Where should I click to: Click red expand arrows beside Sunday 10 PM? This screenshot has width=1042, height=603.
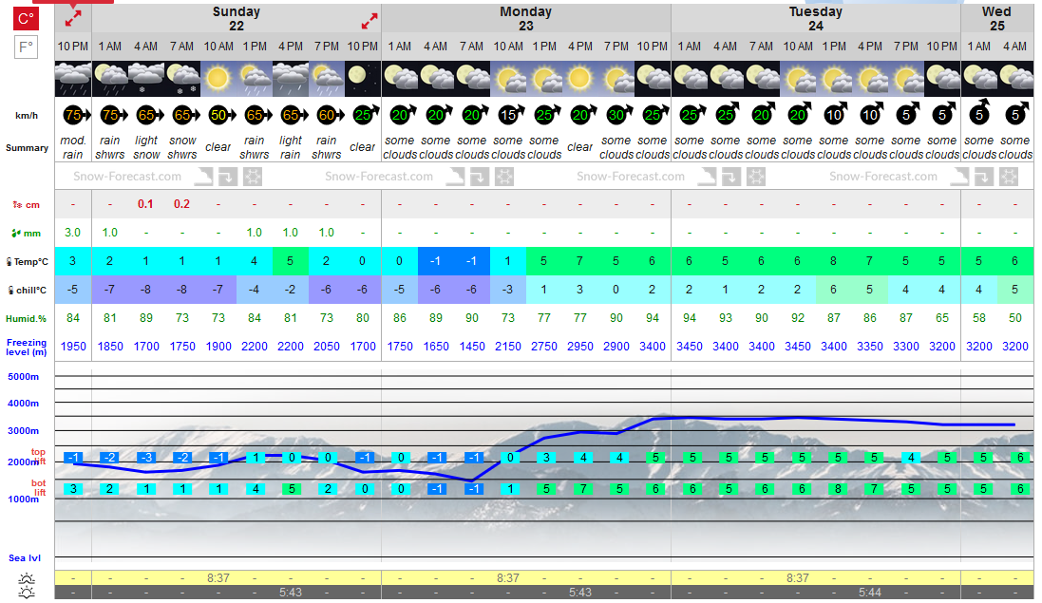click(x=369, y=21)
